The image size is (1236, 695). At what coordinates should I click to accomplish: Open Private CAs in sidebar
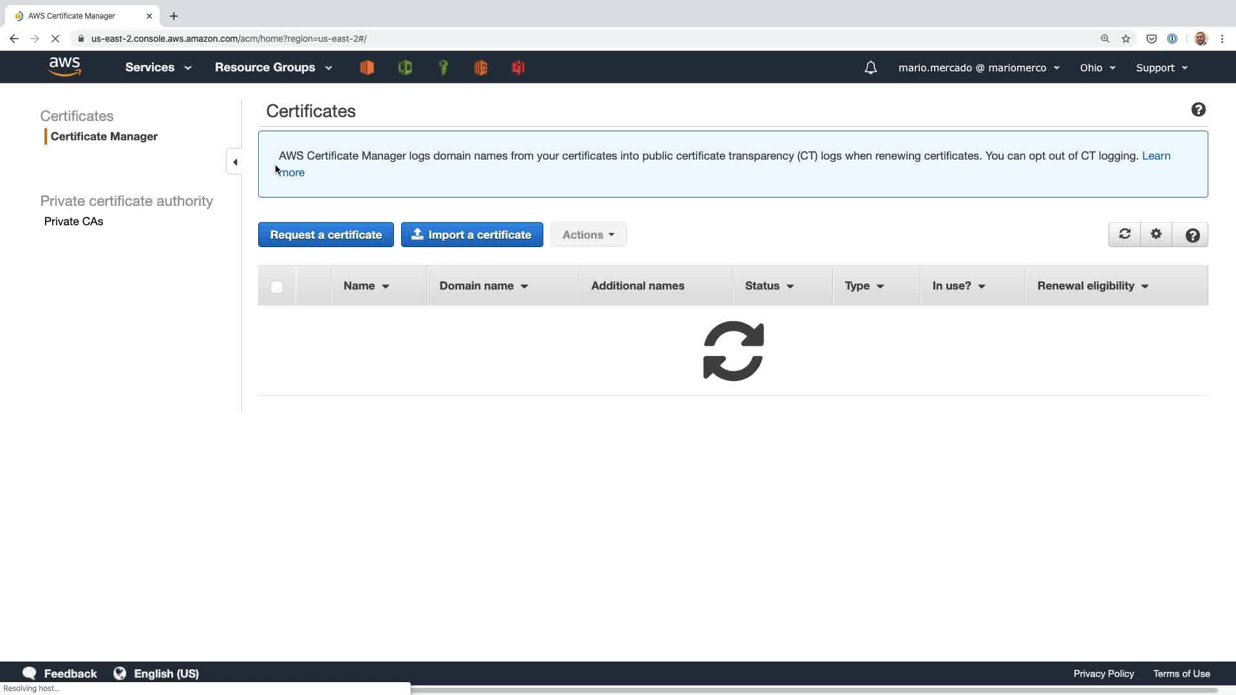tap(73, 221)
